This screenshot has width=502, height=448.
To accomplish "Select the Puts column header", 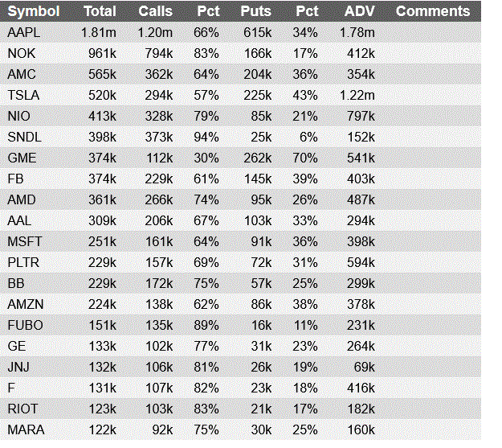I will pyautogui.click(x=255, y=11).
